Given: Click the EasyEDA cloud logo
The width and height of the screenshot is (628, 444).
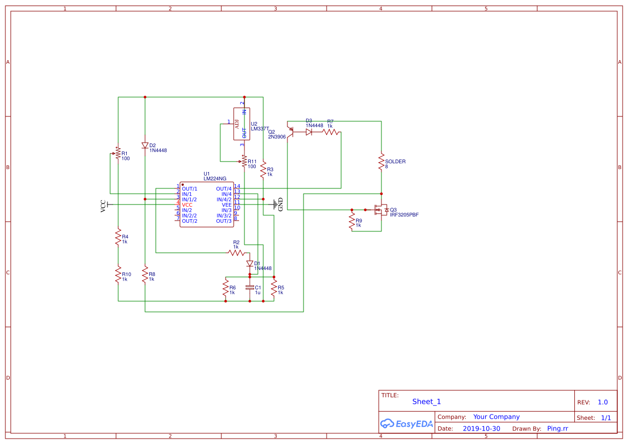Looking at the screenshot, I should [x=406, y=424].
